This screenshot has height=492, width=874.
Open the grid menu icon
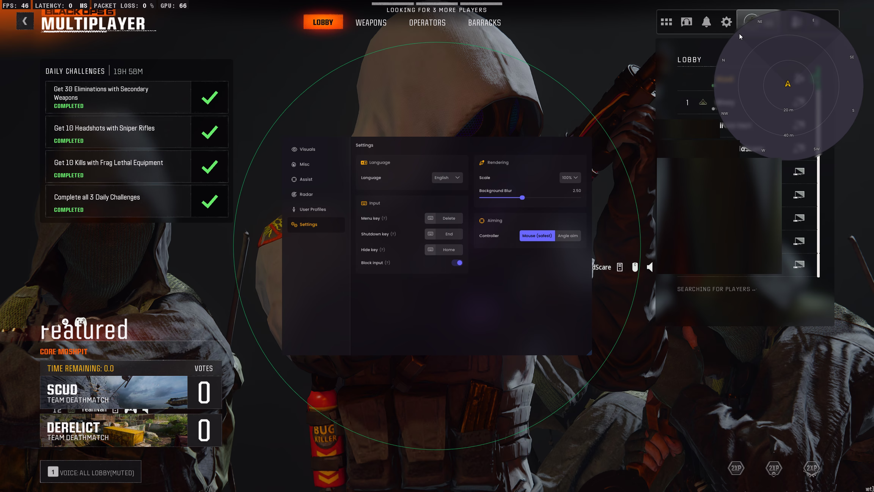(x=666, y=22)
